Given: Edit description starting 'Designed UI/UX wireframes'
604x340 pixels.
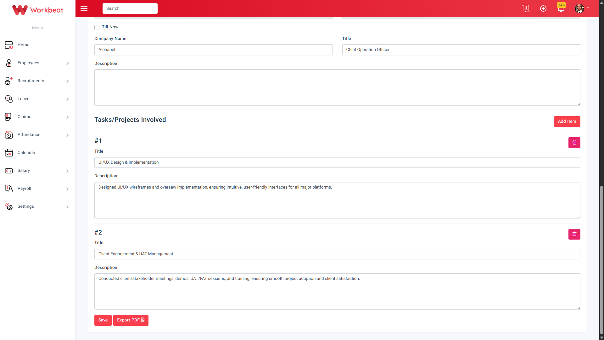Looking at the screenshot, I should [337, 200].
